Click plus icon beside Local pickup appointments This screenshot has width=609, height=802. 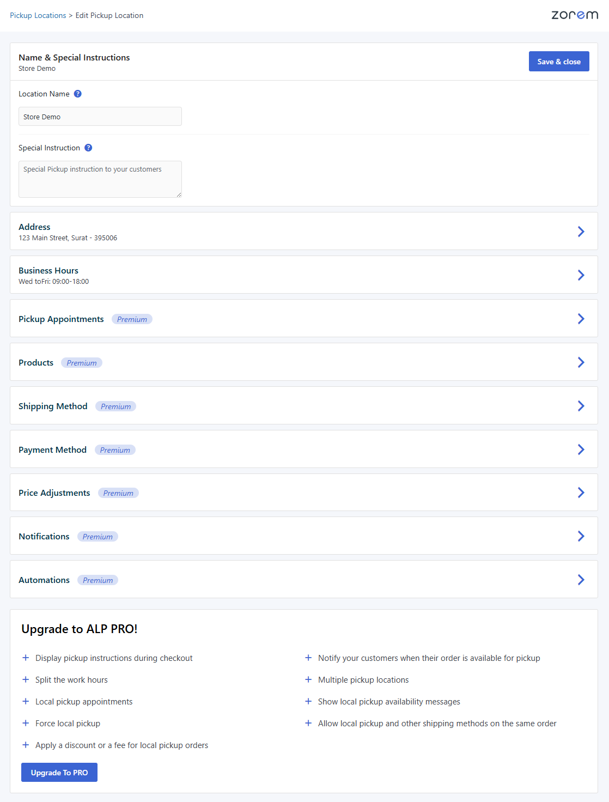click(x=26, y=701)
